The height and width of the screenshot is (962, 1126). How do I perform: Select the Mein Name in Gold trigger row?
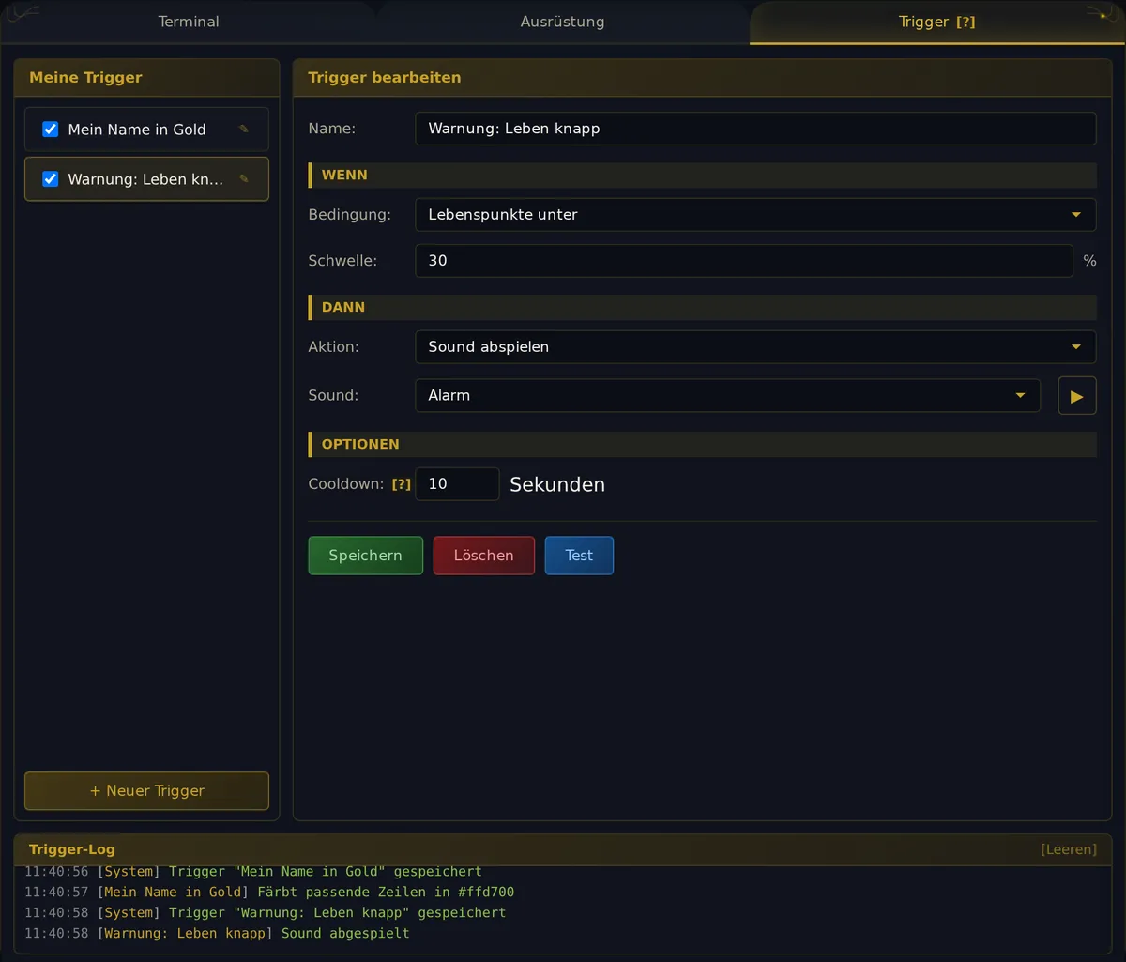pyautogui.click(x=146, y=130)
